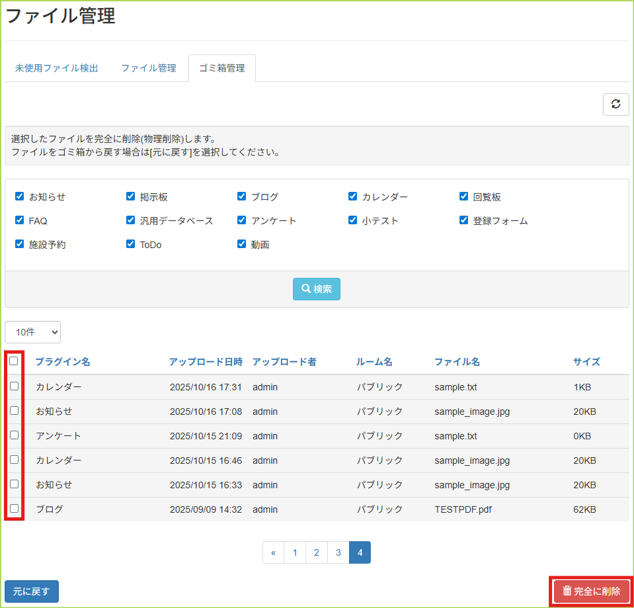Viewport: 634px width, 608px height.
Task: Jump to page 1 in pagination
Action: point(295,552)
